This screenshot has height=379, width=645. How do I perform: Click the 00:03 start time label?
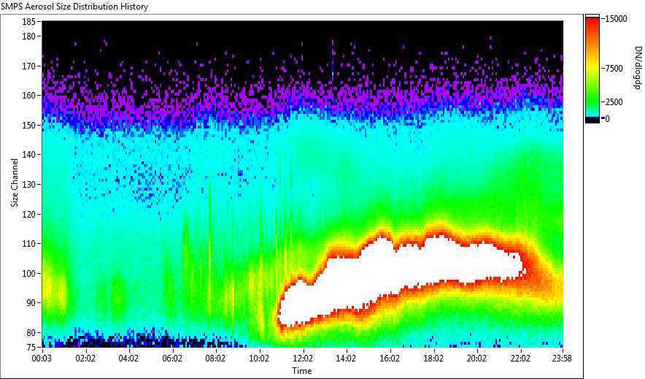click(42, 359)
